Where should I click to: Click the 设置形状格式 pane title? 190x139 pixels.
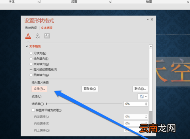point(39,21)
